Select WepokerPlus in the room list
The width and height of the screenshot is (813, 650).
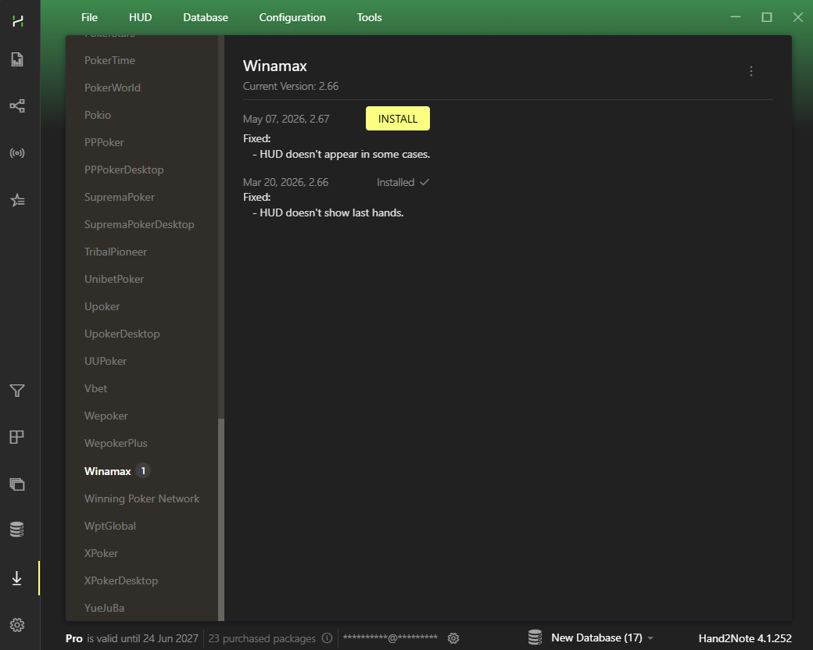click(116, 444)
